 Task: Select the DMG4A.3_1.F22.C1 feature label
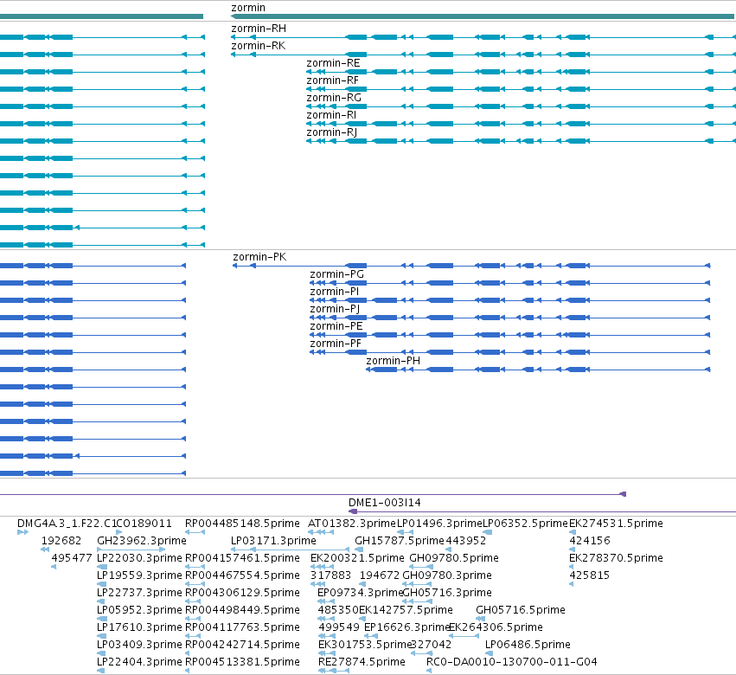pyautogui.click(x=67, y=524)
